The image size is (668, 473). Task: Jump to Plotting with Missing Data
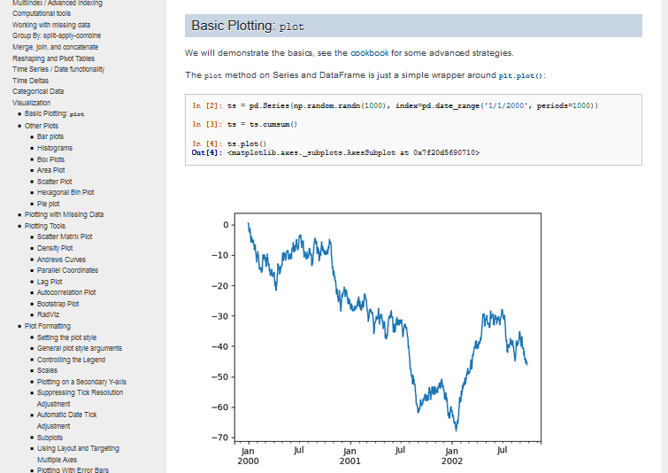click(64, 214)
